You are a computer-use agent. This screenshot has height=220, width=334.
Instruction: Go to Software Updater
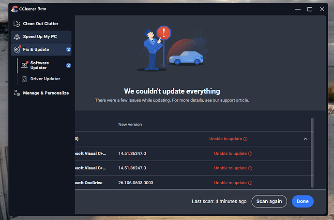(46, 65)
